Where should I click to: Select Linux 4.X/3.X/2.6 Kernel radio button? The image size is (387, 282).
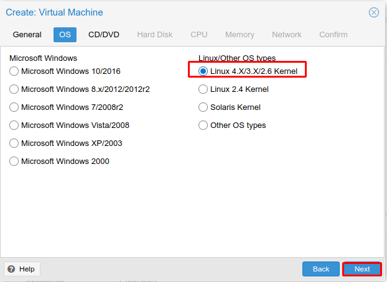coord(203,71)
